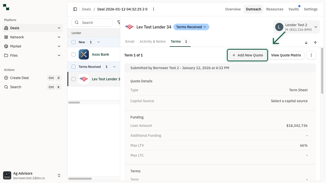Click Add New Quote button
Screen dimensions: 326x183
click(248, 55)
